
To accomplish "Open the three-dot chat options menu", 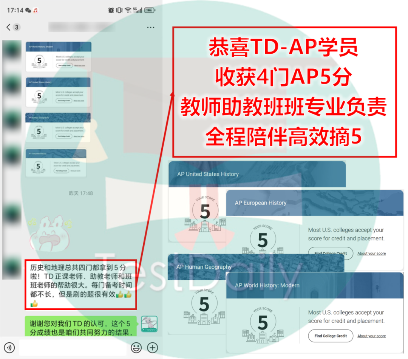I will point(151,27).
